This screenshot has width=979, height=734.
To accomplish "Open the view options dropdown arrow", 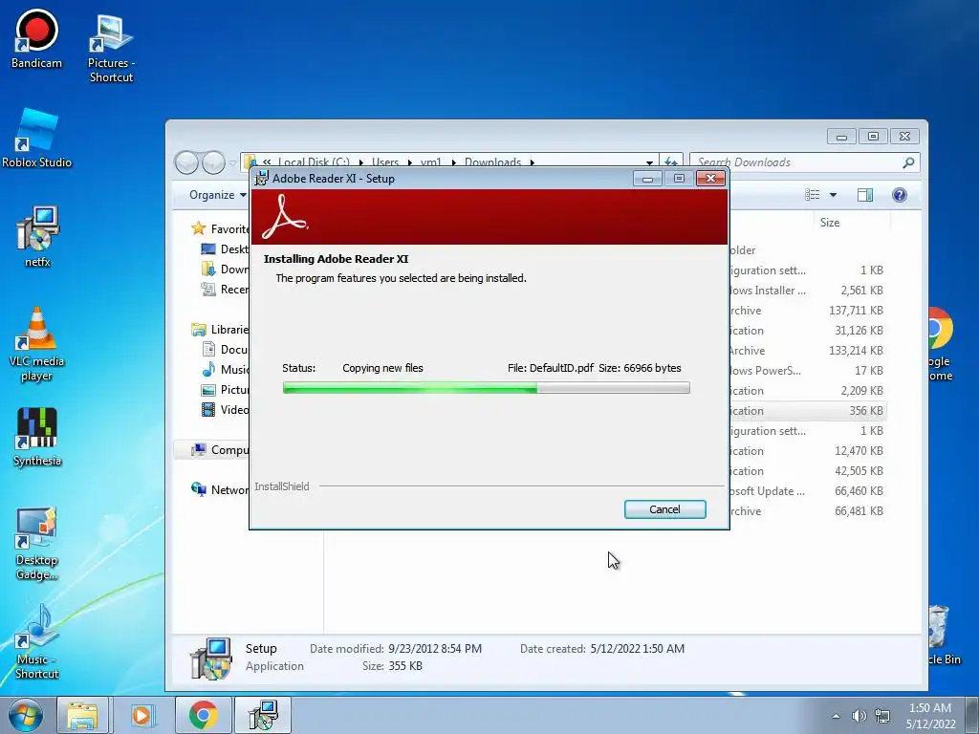I will (x=833, y=195).
